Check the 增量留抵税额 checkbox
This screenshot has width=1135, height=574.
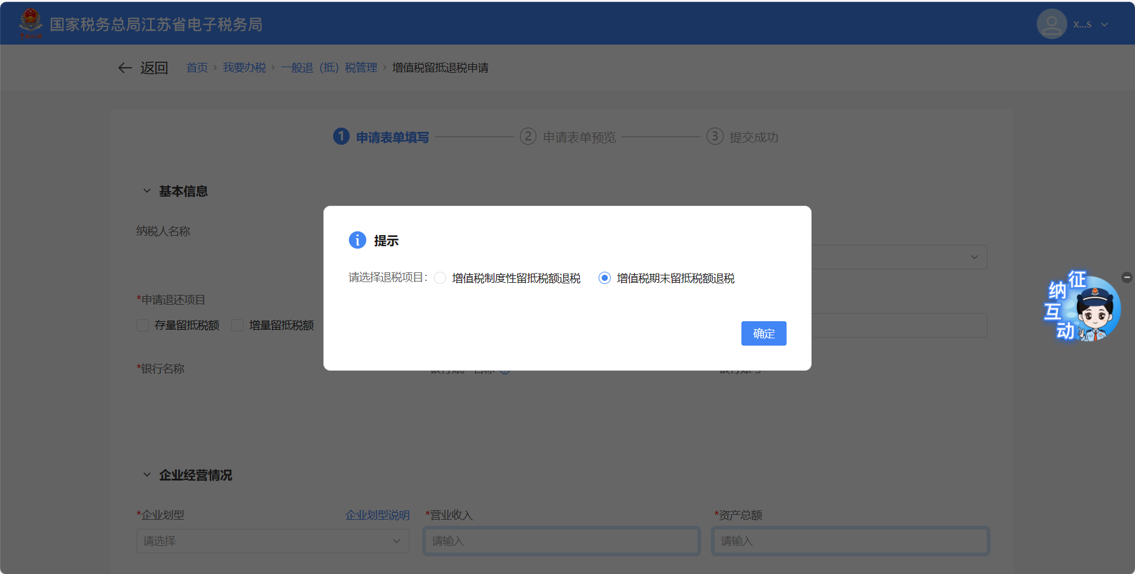237,325
